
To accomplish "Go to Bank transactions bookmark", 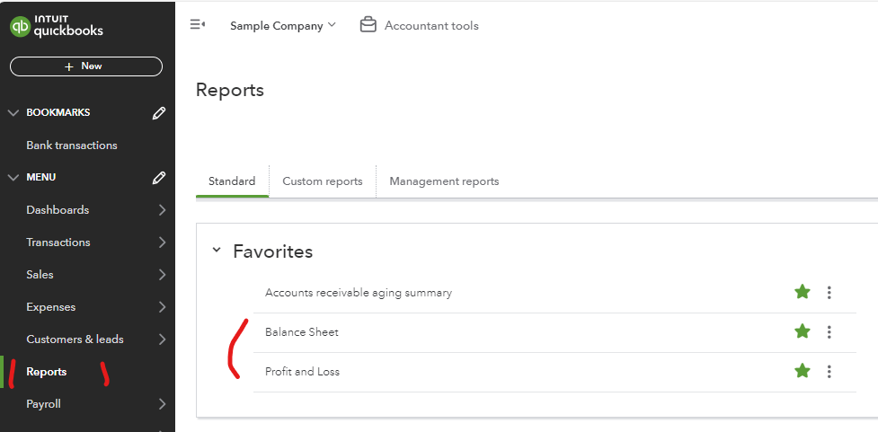I will coord(72,145).
